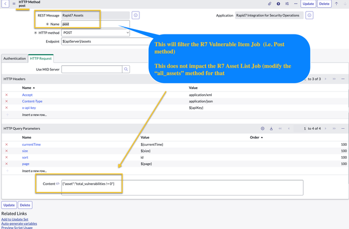
Task: Click the bottom Delete button
Action: (x=25, y=205)
